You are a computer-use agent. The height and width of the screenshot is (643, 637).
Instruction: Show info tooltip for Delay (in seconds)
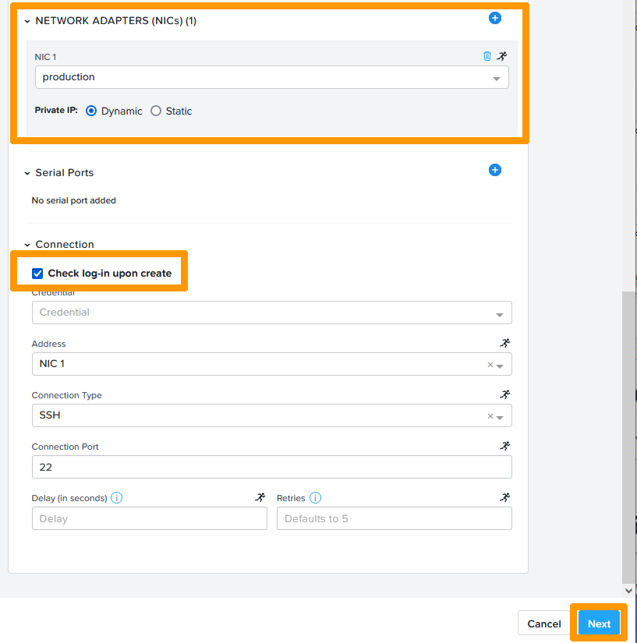point(116,498)
